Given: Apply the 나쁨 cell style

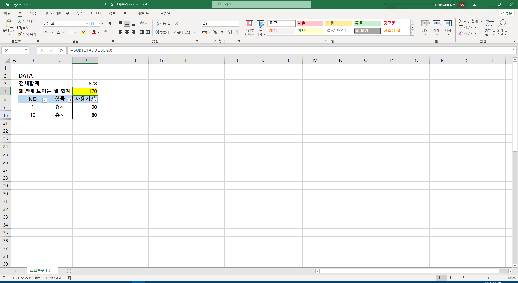Looking at the screenshot, I should (x=310, y=23).
